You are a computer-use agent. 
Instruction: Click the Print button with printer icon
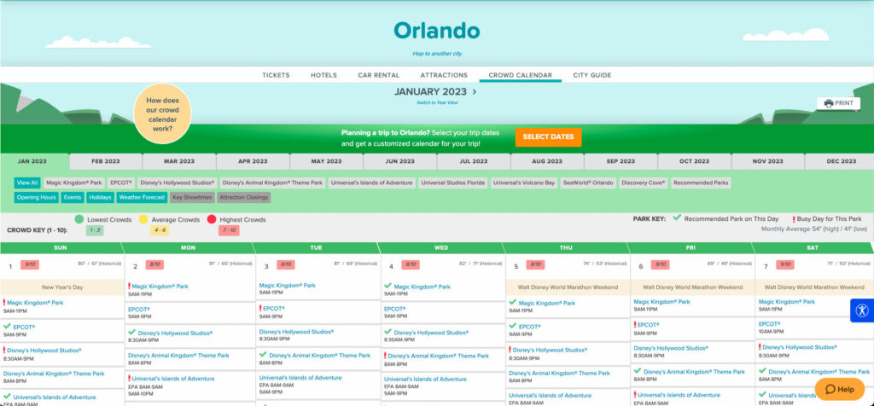pyautogui.click(x=838, y=103)
